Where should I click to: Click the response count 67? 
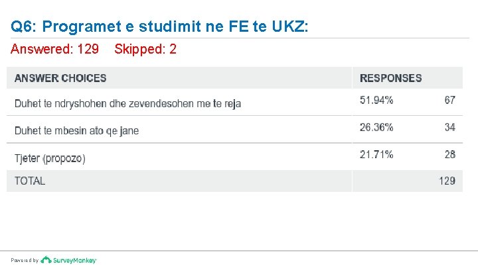(450, 101)
